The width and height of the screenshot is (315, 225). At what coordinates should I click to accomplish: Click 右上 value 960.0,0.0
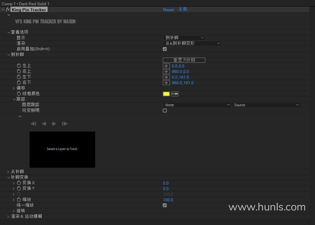(180, 72)
